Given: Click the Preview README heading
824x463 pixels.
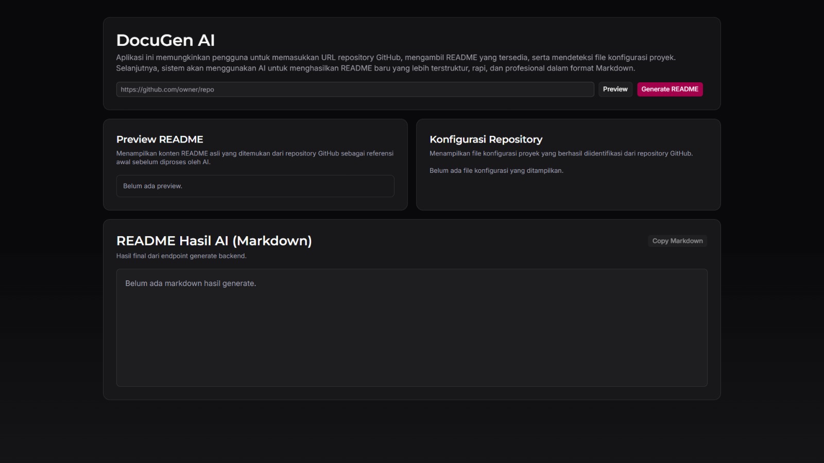Looking at the screenshot, I should click(160, 139).
